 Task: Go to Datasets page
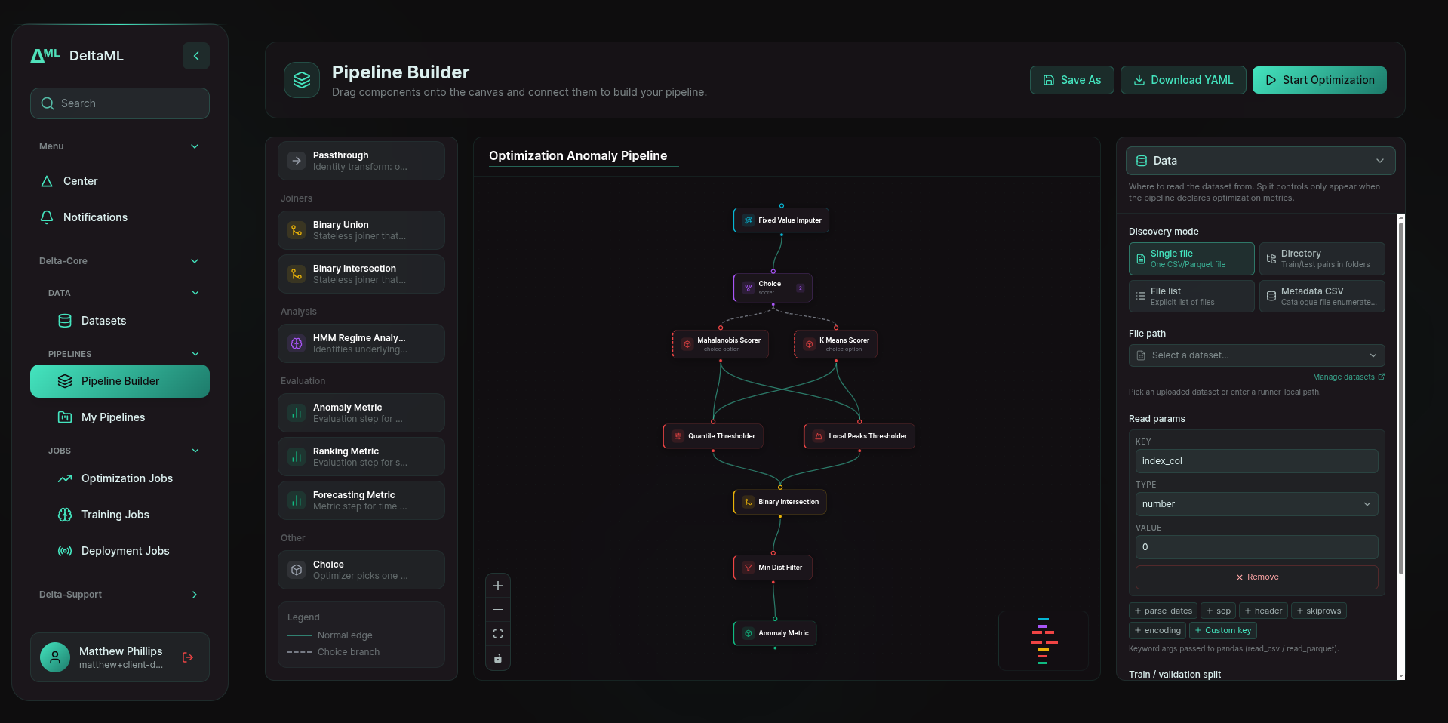pyautogui.click(x=120, y=321)
